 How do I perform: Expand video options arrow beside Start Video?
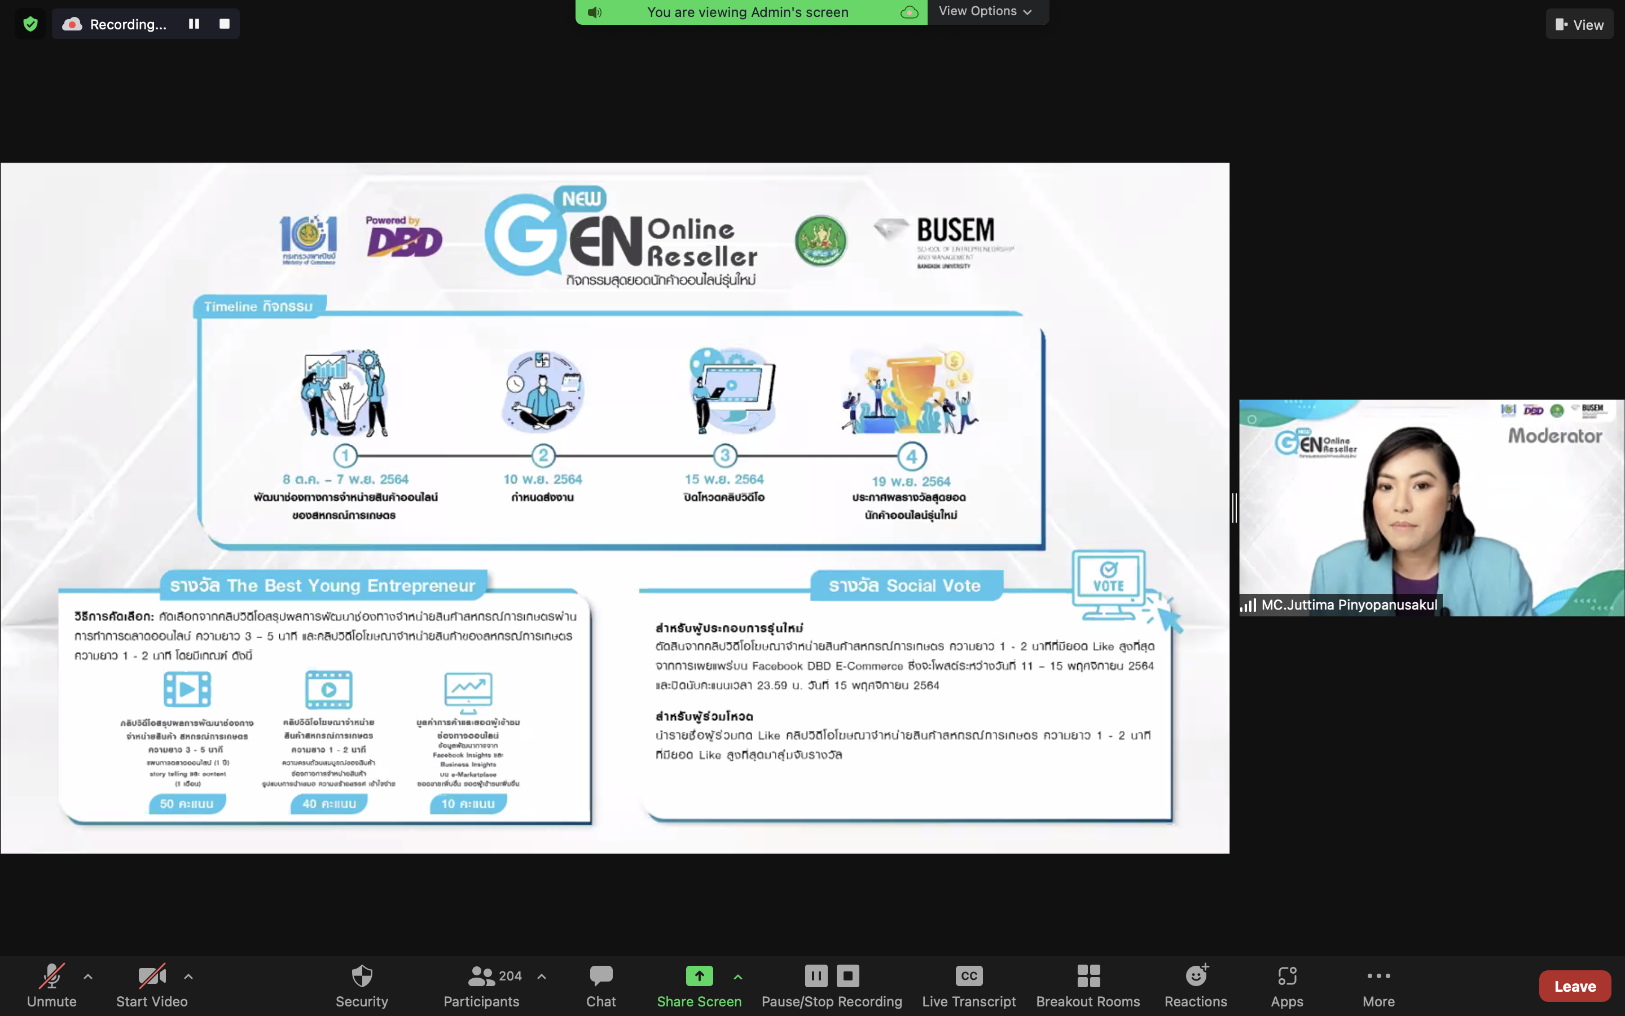(x=188, y=976)
